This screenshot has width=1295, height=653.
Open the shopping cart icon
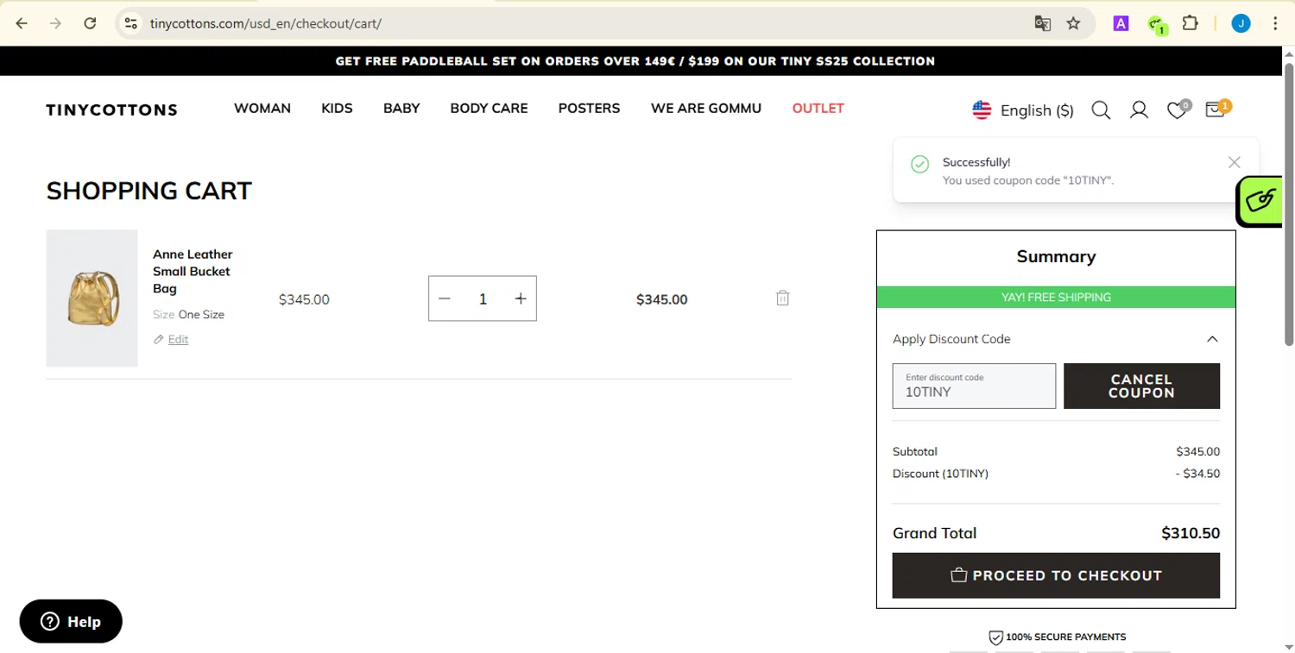point(1217,108)
